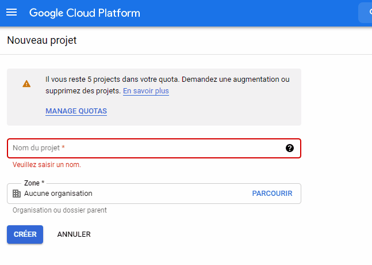Click the search box in header
This screenshot has height=265, width=372.
[365, 13]
